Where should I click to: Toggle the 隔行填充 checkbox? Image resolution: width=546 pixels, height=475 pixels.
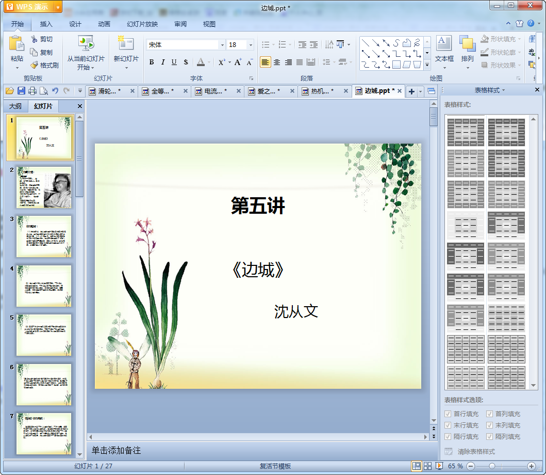coord(448,437)
